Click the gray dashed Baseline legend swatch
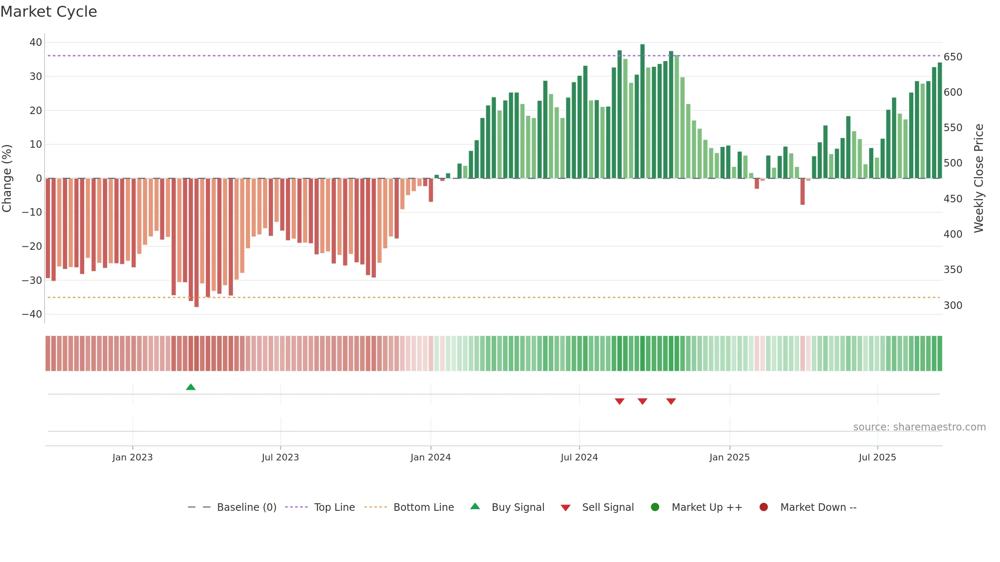This screenshot has height=562, width=1000. [x=199, y=507]
